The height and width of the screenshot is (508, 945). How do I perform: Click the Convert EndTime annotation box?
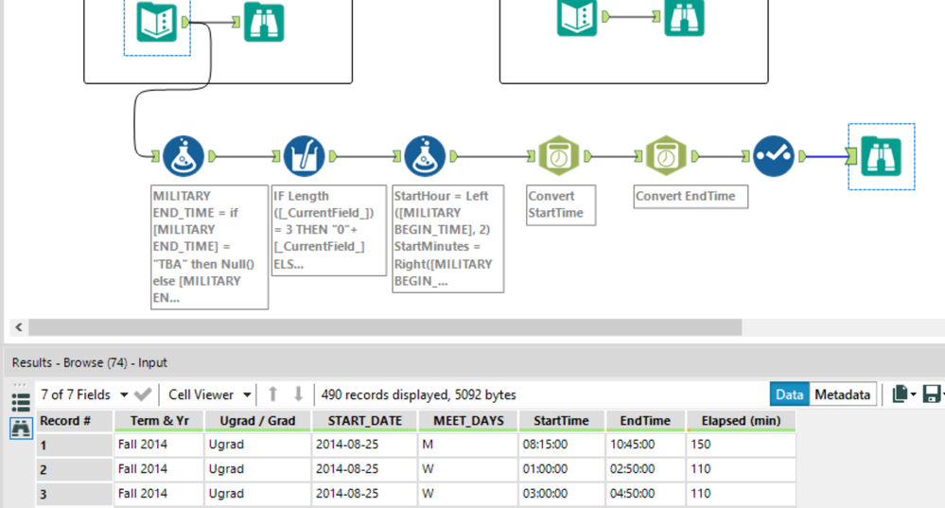(x=691, y=197)
